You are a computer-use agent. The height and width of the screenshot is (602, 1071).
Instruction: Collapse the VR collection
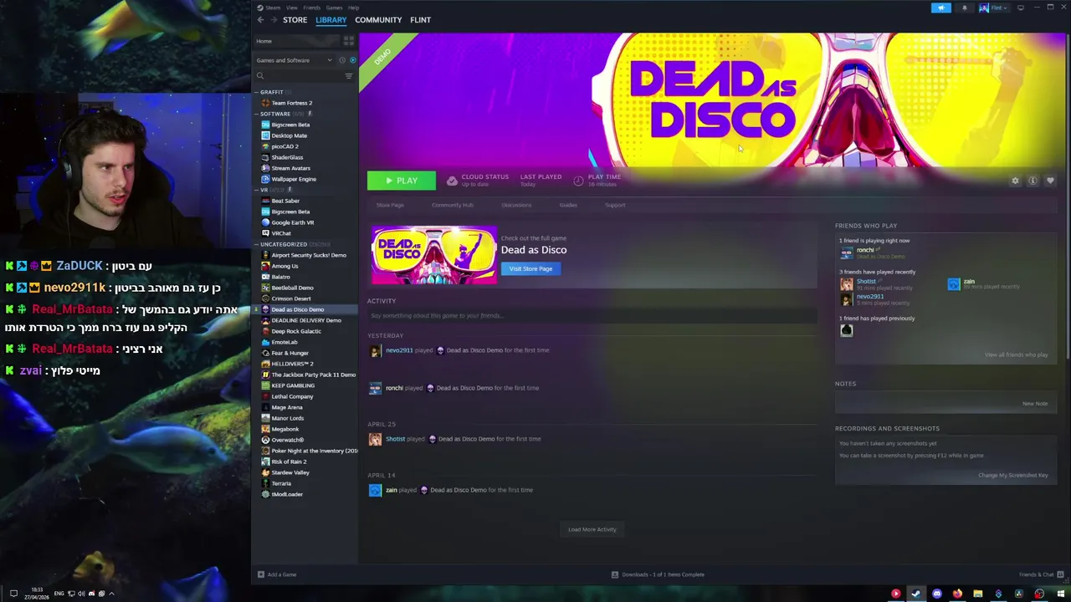[255, 190]
